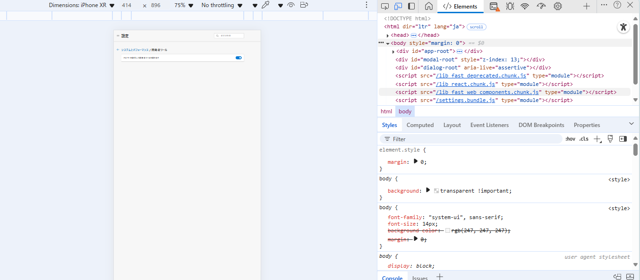The height and width of the screenshot is (280, 640).
Task: Click the DevTools help question mark icon
Action: click(x=617, y=5)
